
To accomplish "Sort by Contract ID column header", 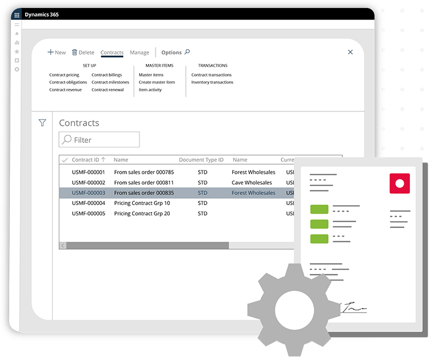I will (88, 160).
